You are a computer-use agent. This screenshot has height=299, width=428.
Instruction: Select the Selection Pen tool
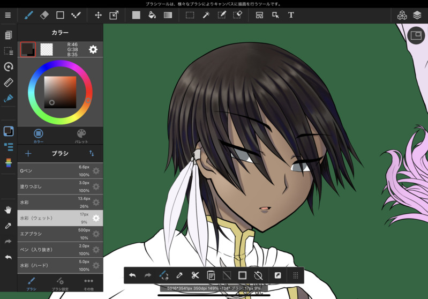tap(222, 15)
